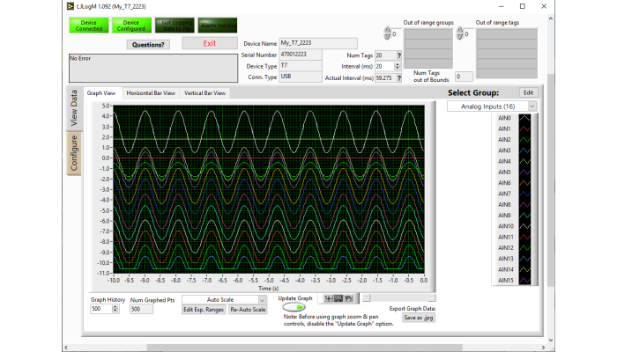Click the AIN2 plot line swatch
This screenshot has height=352, width=617.
[525, 139]
